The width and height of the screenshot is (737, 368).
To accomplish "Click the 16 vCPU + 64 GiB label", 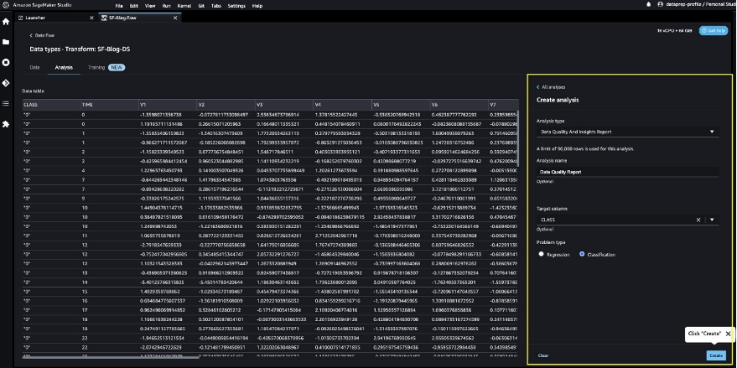I will pos(675,30).
